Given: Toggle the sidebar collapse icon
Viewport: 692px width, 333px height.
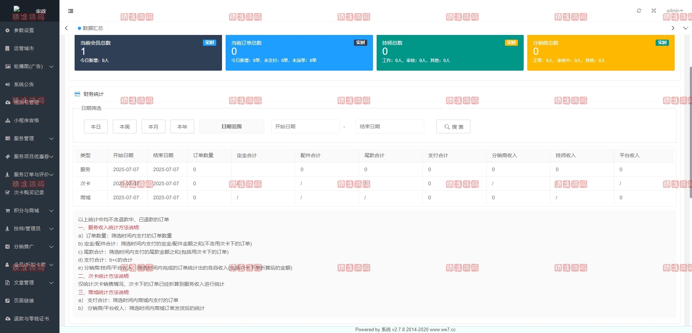Looking at the screenshot, I should (71, 11).
